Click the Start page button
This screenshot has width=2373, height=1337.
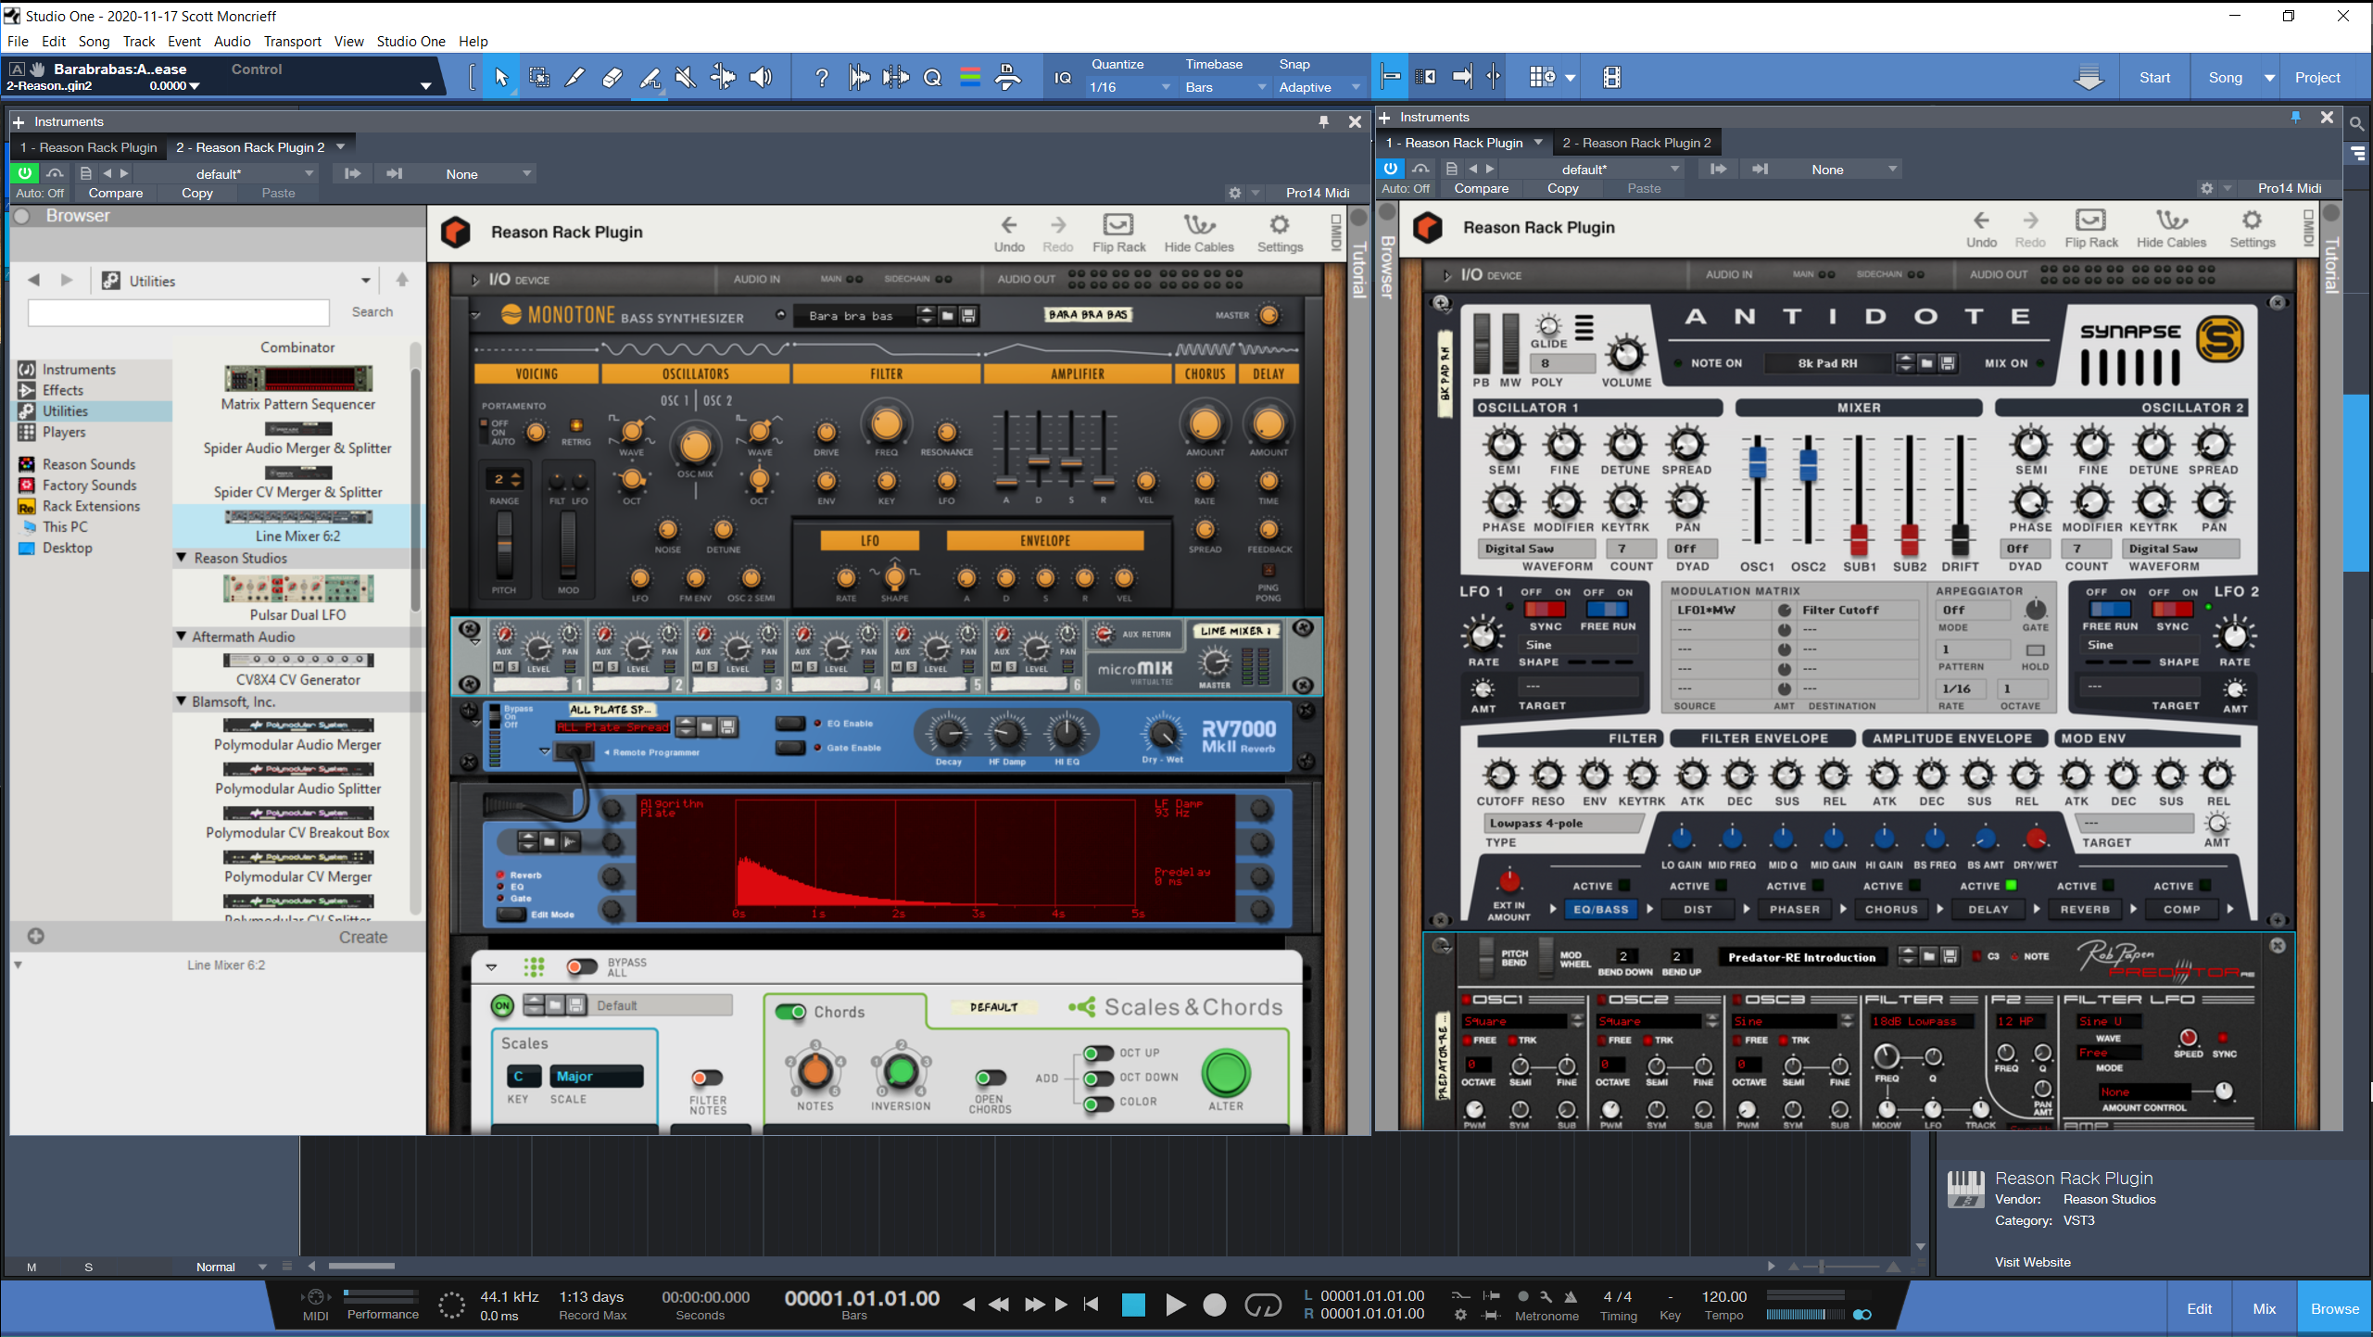pyautogui.click(x=2154, y=78)
